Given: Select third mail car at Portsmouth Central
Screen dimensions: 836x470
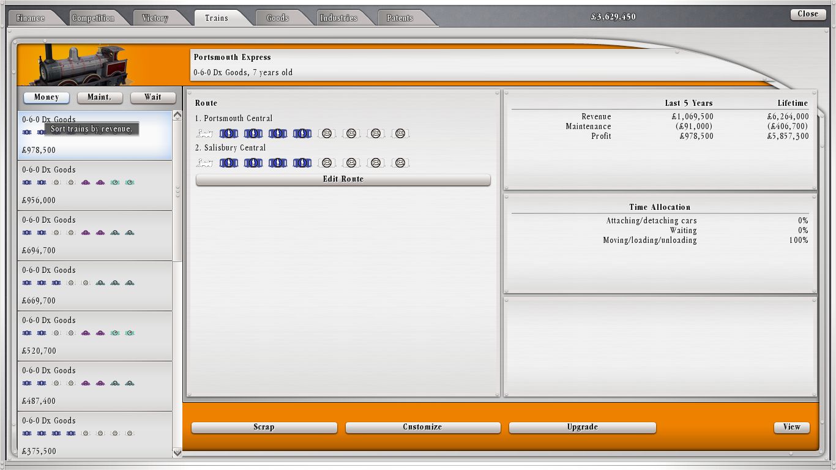Looking at the screenshot, I should point(376,133).
